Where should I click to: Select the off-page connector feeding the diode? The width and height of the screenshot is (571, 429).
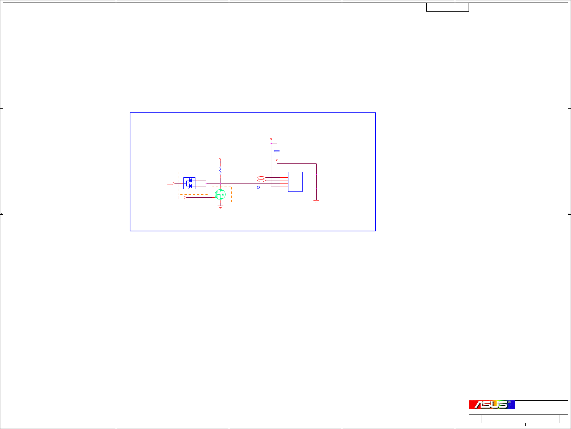click(171, 183)
